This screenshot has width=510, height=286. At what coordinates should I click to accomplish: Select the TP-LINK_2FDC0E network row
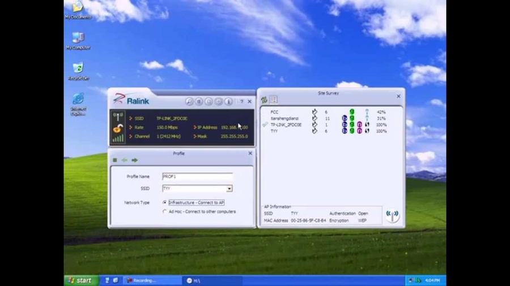[x=286, y=124]
